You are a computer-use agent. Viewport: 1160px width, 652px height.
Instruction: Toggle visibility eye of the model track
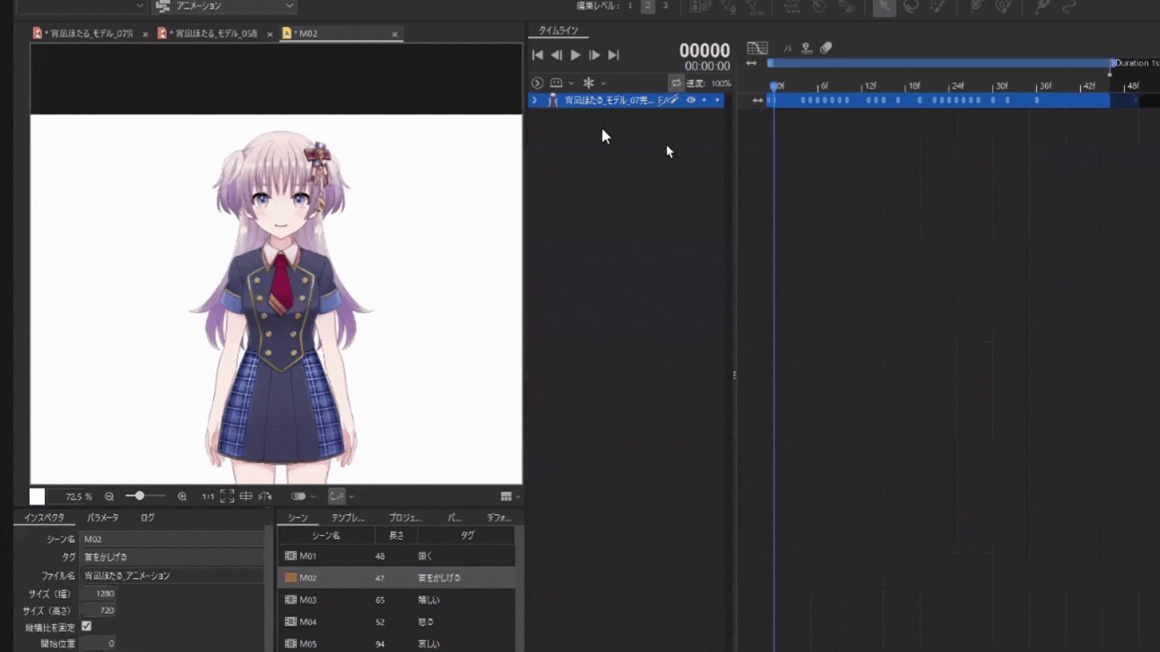(691, 100)
